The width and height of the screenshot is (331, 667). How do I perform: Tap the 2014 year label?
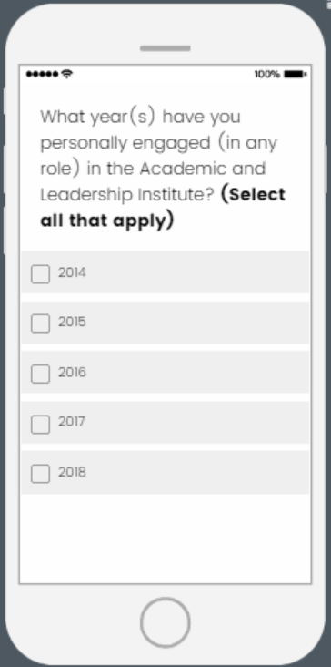point(72,272)
